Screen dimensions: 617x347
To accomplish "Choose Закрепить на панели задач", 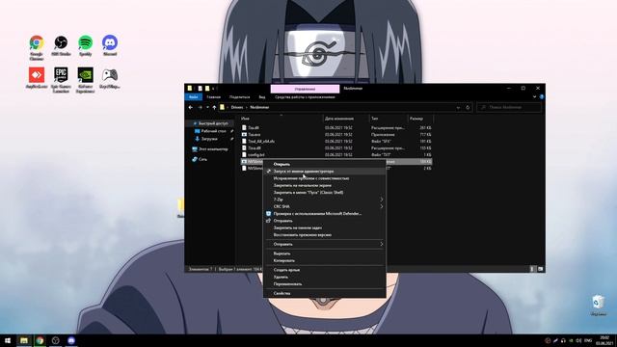I will [x=325, y=227].
